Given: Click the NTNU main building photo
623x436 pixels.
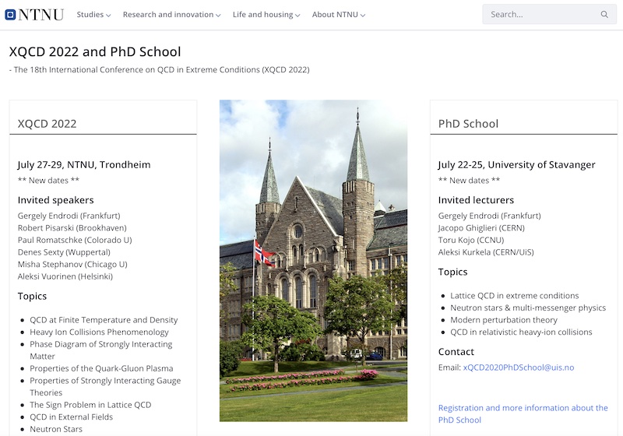Looking at the screenshot, I should point(313,261).
